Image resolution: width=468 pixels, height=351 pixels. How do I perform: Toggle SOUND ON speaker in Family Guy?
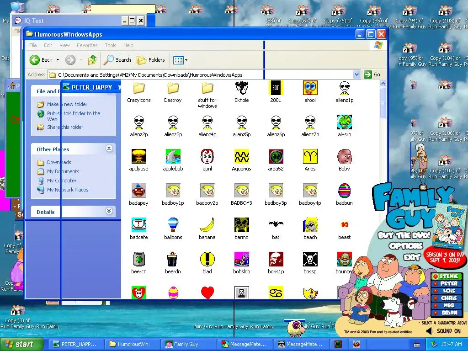click(430, 331)
